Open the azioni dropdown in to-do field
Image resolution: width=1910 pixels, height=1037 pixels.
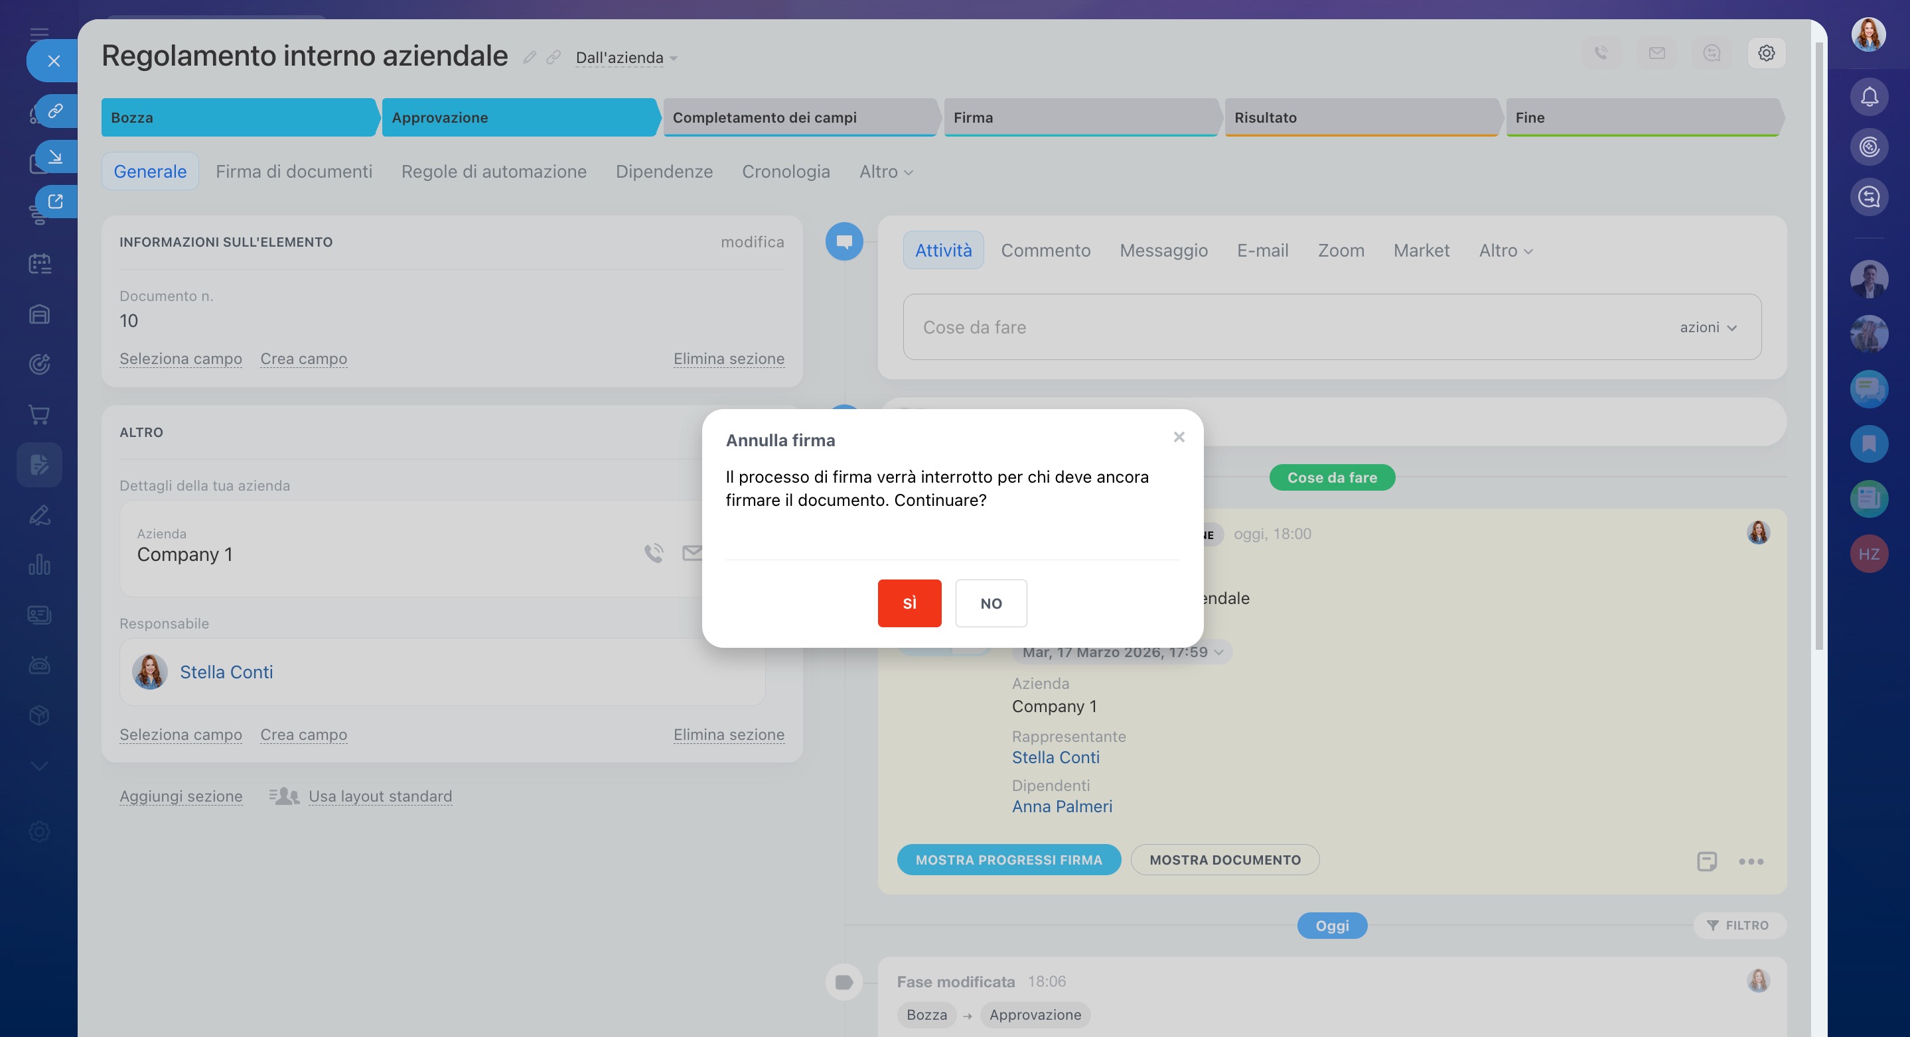click(x=1708, y=328)
